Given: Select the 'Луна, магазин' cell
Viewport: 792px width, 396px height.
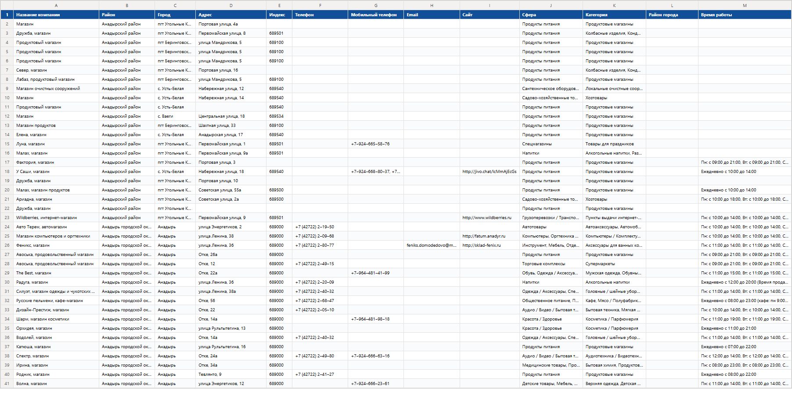Looking at the screenshot, I should click(56, 144).
